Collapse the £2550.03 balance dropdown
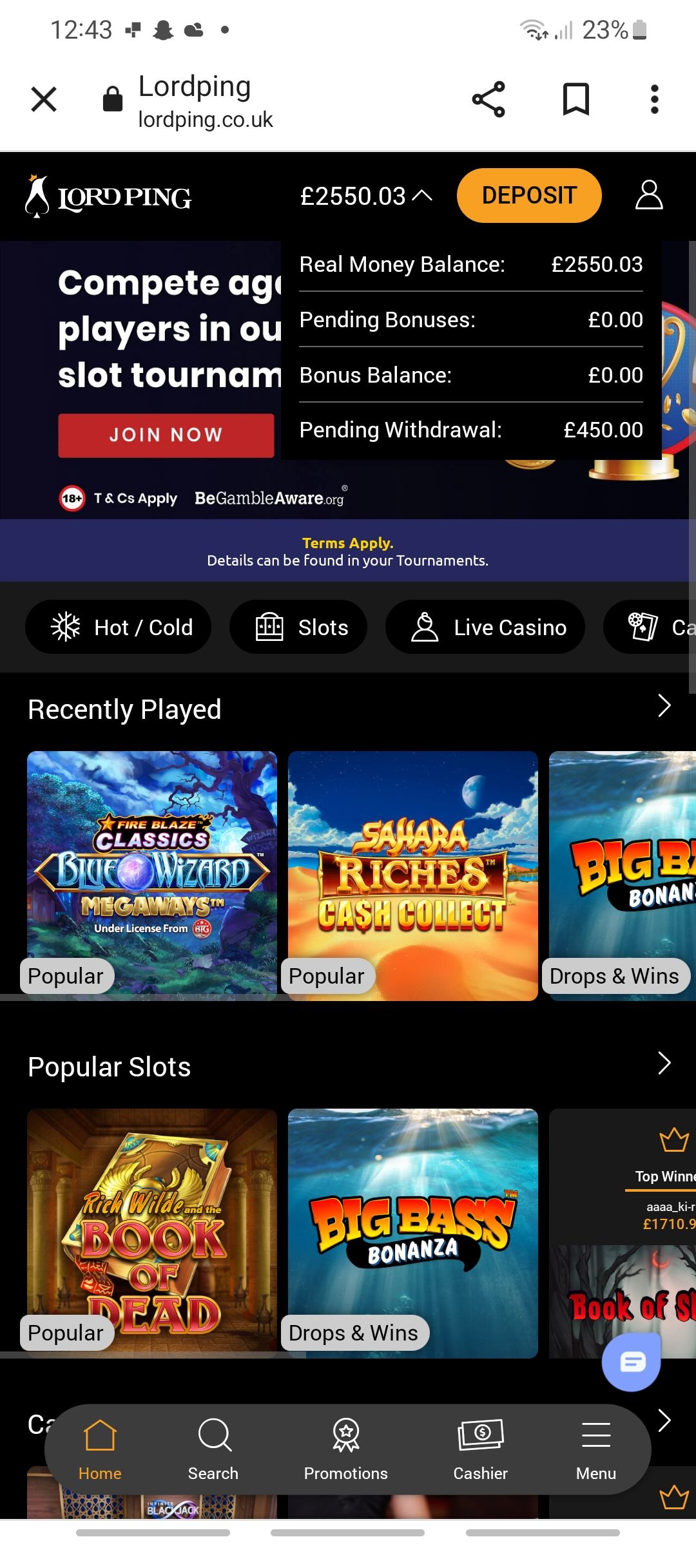696x1546 pixels. 366,196
